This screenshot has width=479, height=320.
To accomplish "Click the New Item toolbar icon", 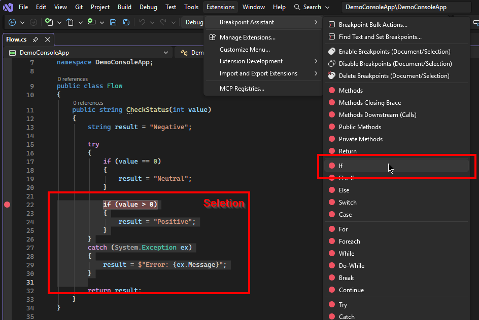I will point(49,22).
